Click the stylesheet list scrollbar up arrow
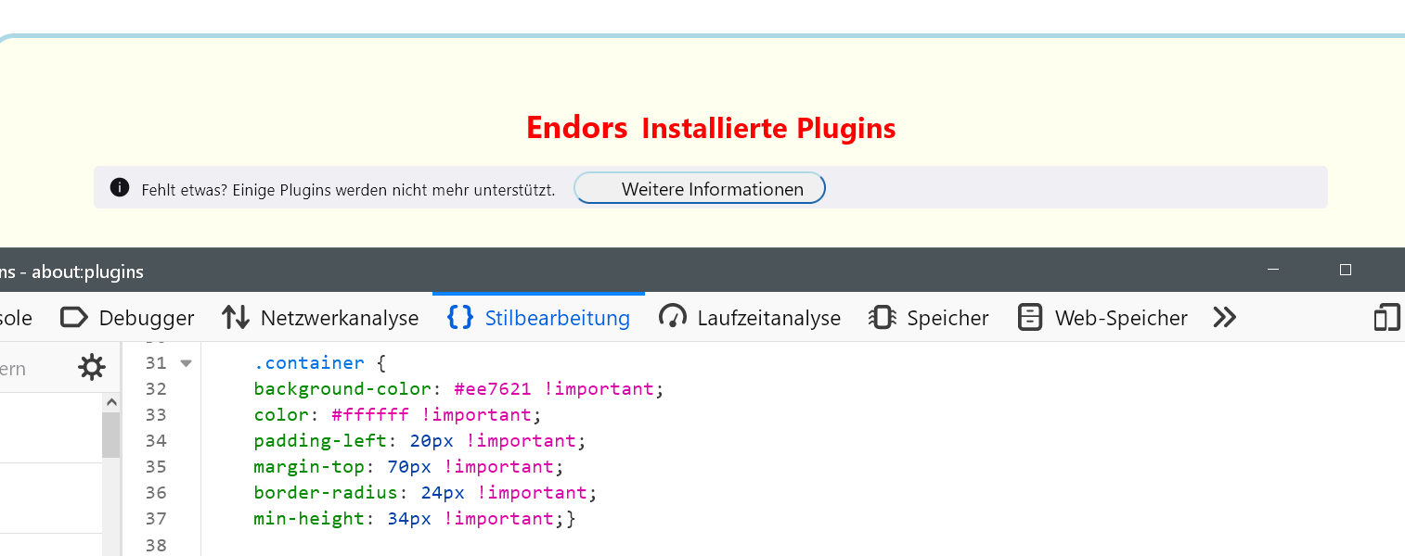The width and height of the screenshot is (1405, 556). point(111,402)
